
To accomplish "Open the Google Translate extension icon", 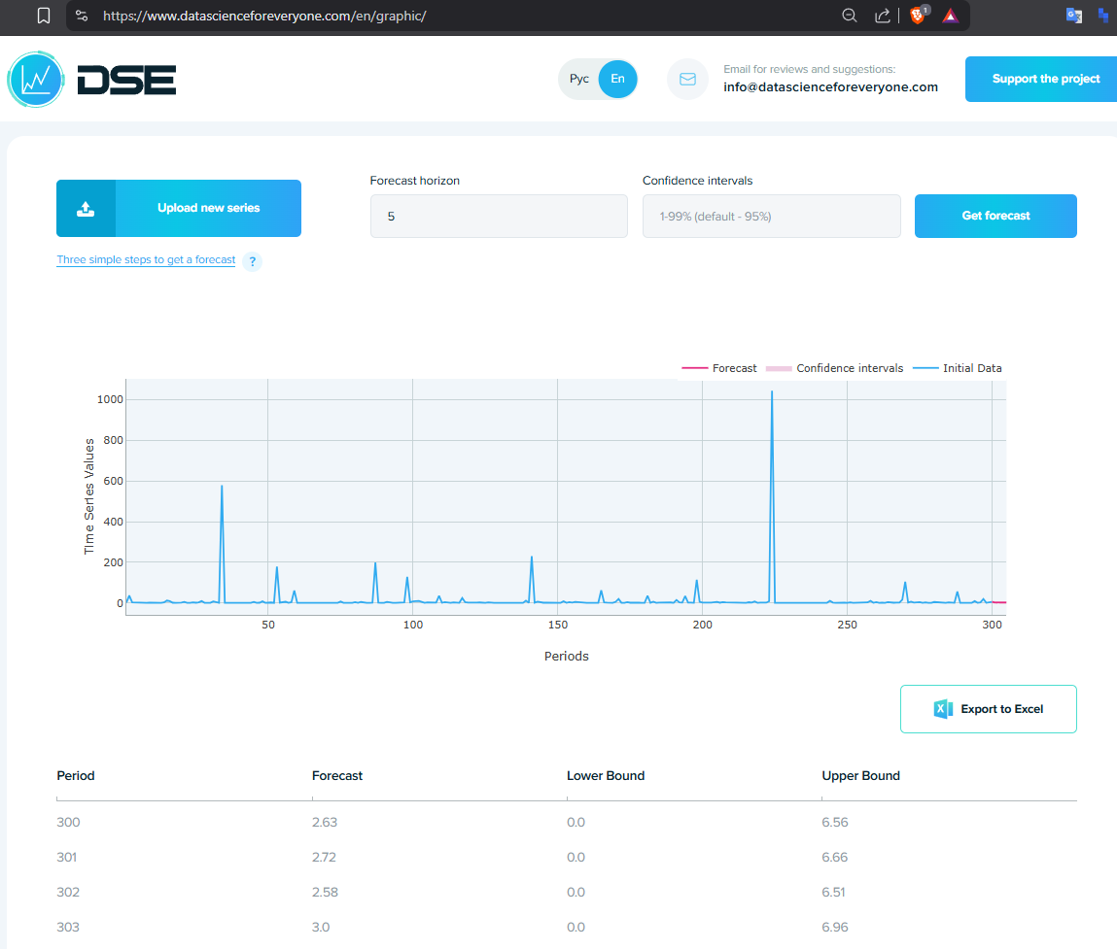I will coord(1073,16).
